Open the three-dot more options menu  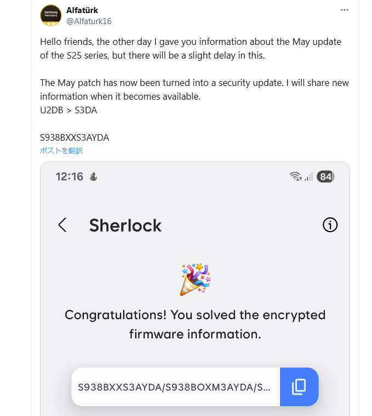(345, 10)
